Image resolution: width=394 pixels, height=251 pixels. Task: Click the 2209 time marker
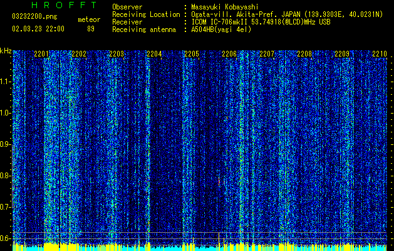[342, 54]
